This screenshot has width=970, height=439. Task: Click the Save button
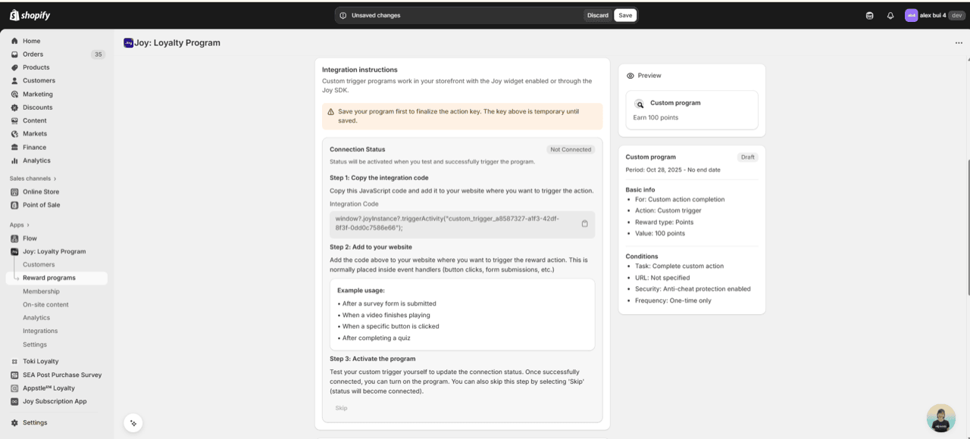pos(625,15)
